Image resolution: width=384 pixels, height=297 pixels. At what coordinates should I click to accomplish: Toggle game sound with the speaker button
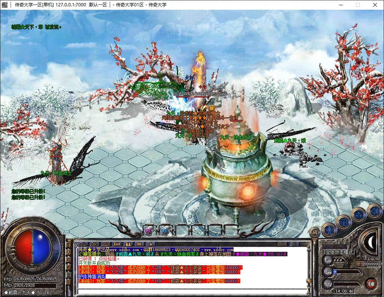(374, 211)
